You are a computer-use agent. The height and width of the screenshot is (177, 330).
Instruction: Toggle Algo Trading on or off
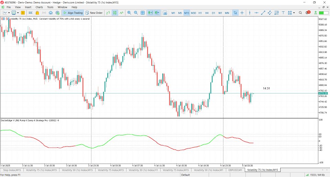pyautogui.click(x=73, y=13)
